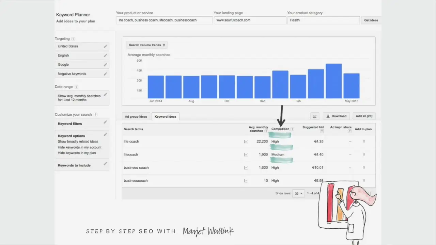Screen dimensions: 436x245
Task: Click the Keyword filters label
Action: 70,124
